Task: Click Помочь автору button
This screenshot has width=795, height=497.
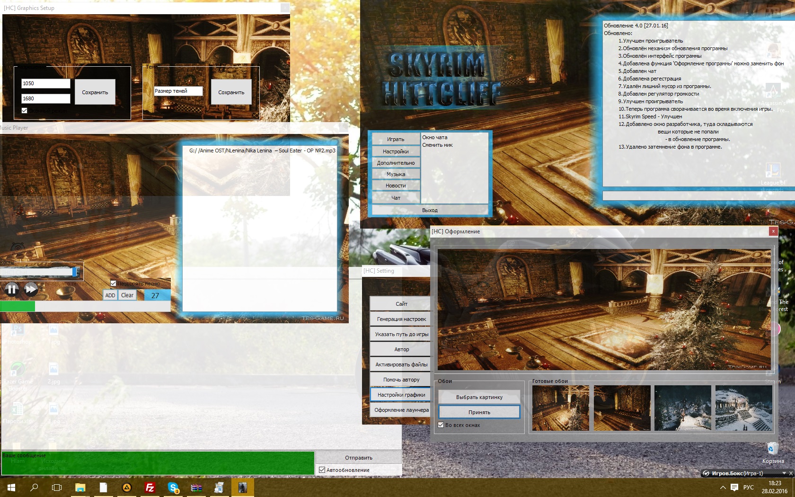Action: coord(401,380)
